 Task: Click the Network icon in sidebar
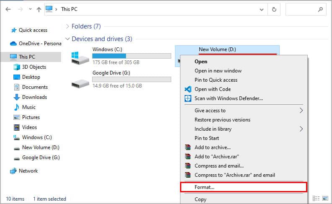[x=13, y=171]
